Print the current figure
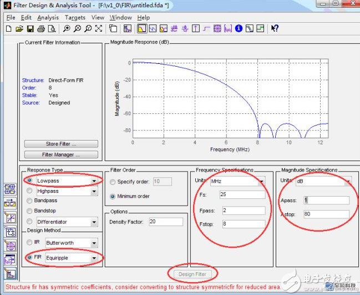Screen dimensions: 360x295 coord(41,29)
